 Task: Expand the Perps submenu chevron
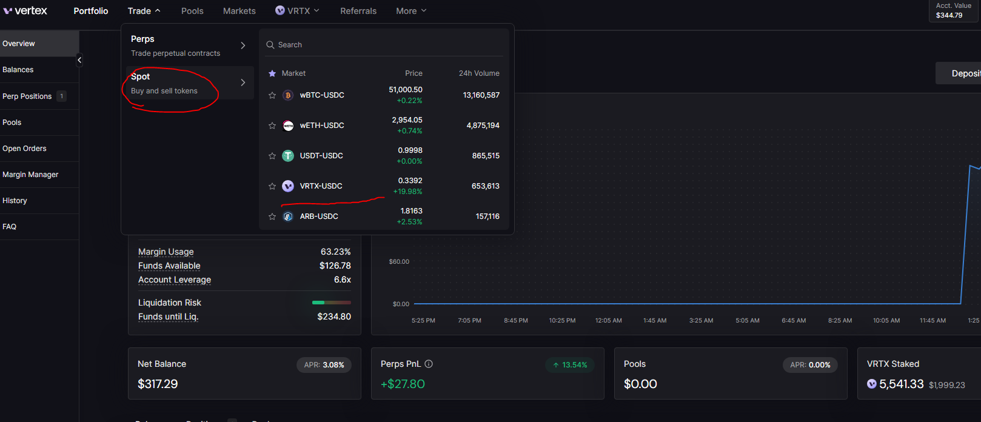coord(243,45)
